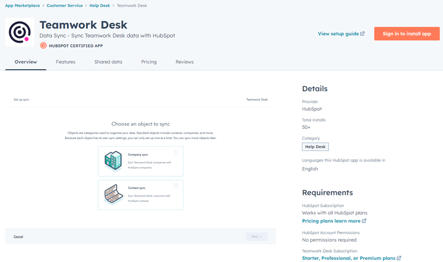
Task: Click the Teamwork Desk page title
Action: (83, 25)
